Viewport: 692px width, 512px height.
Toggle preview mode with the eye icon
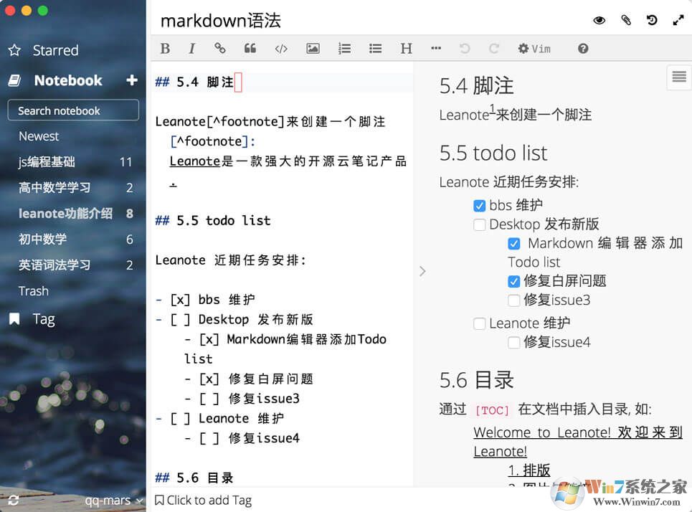599,20
